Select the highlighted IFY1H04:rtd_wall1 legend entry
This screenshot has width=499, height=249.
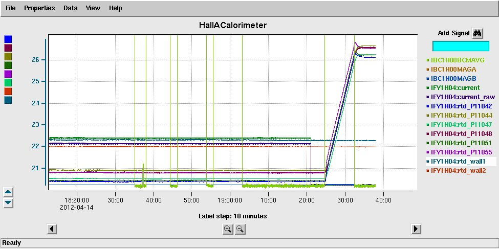point(461,161)
